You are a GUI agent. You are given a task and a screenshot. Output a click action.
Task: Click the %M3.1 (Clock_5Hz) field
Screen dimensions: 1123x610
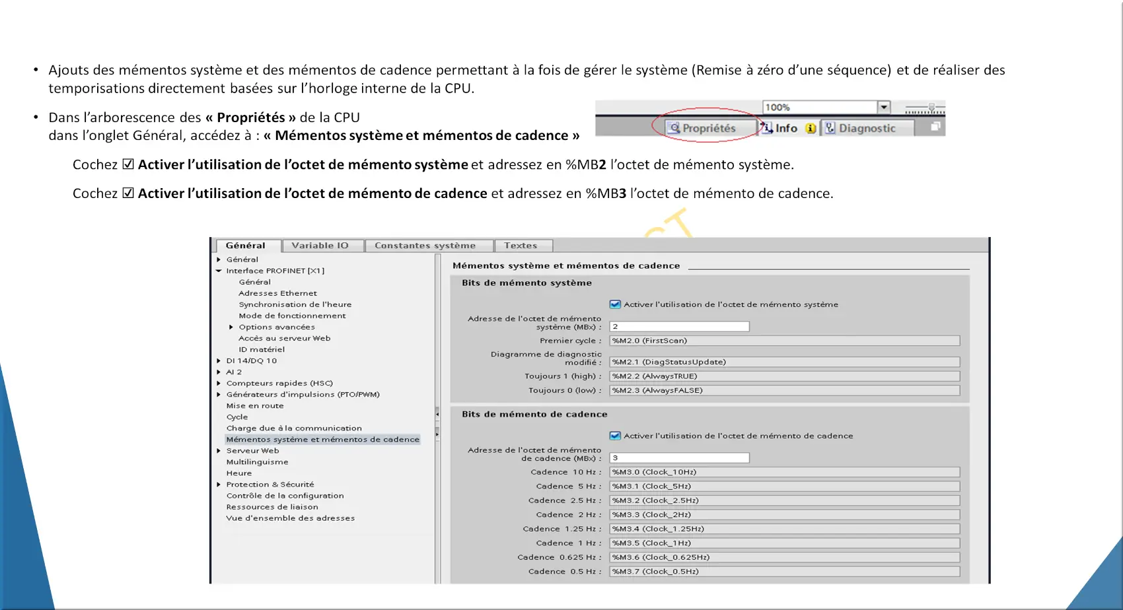(x=784, y=486)
